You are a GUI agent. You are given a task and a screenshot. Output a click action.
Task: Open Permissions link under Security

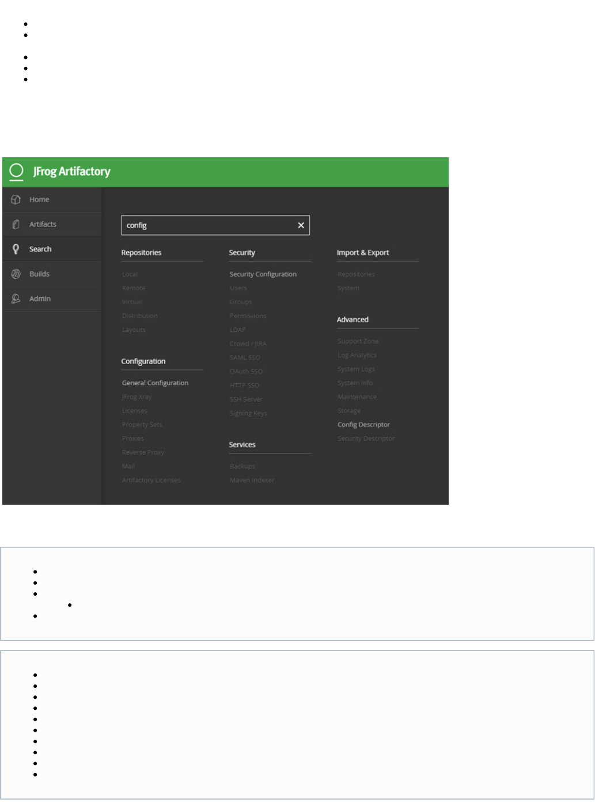coord(248,316)
